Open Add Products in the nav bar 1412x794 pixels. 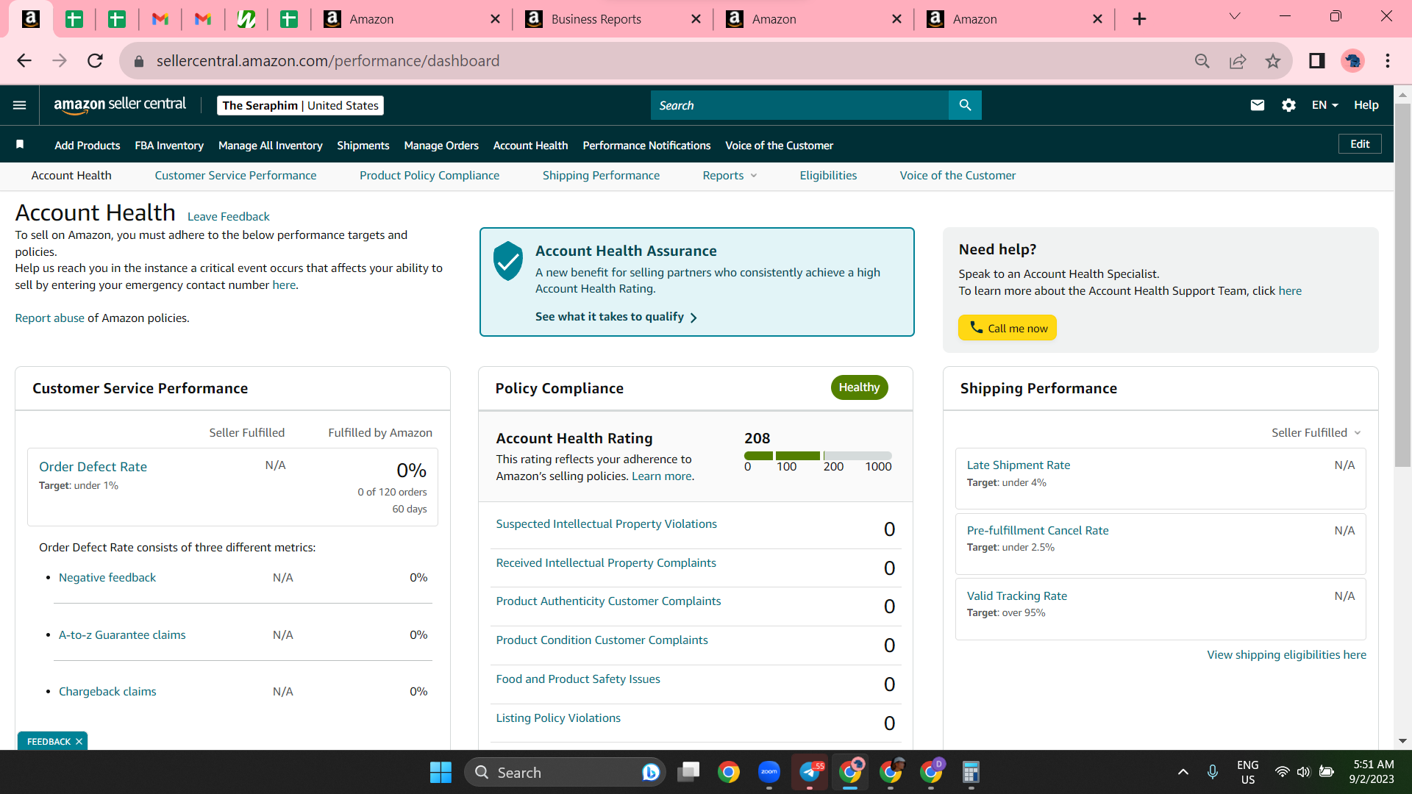(87, 146)
